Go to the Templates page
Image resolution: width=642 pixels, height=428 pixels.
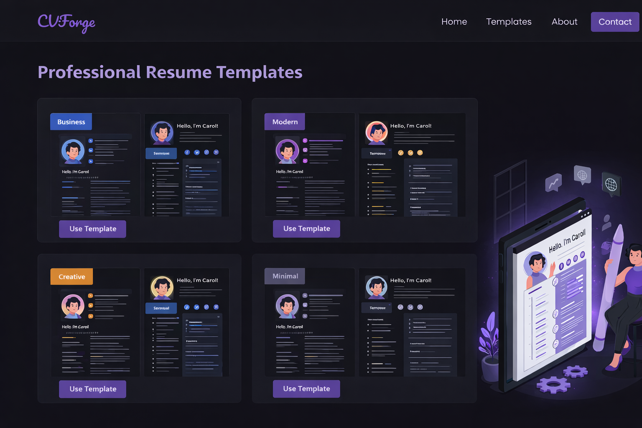(509, 22)
